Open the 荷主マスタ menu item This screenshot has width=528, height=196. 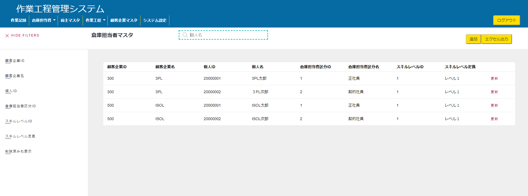tap(70, 20)
